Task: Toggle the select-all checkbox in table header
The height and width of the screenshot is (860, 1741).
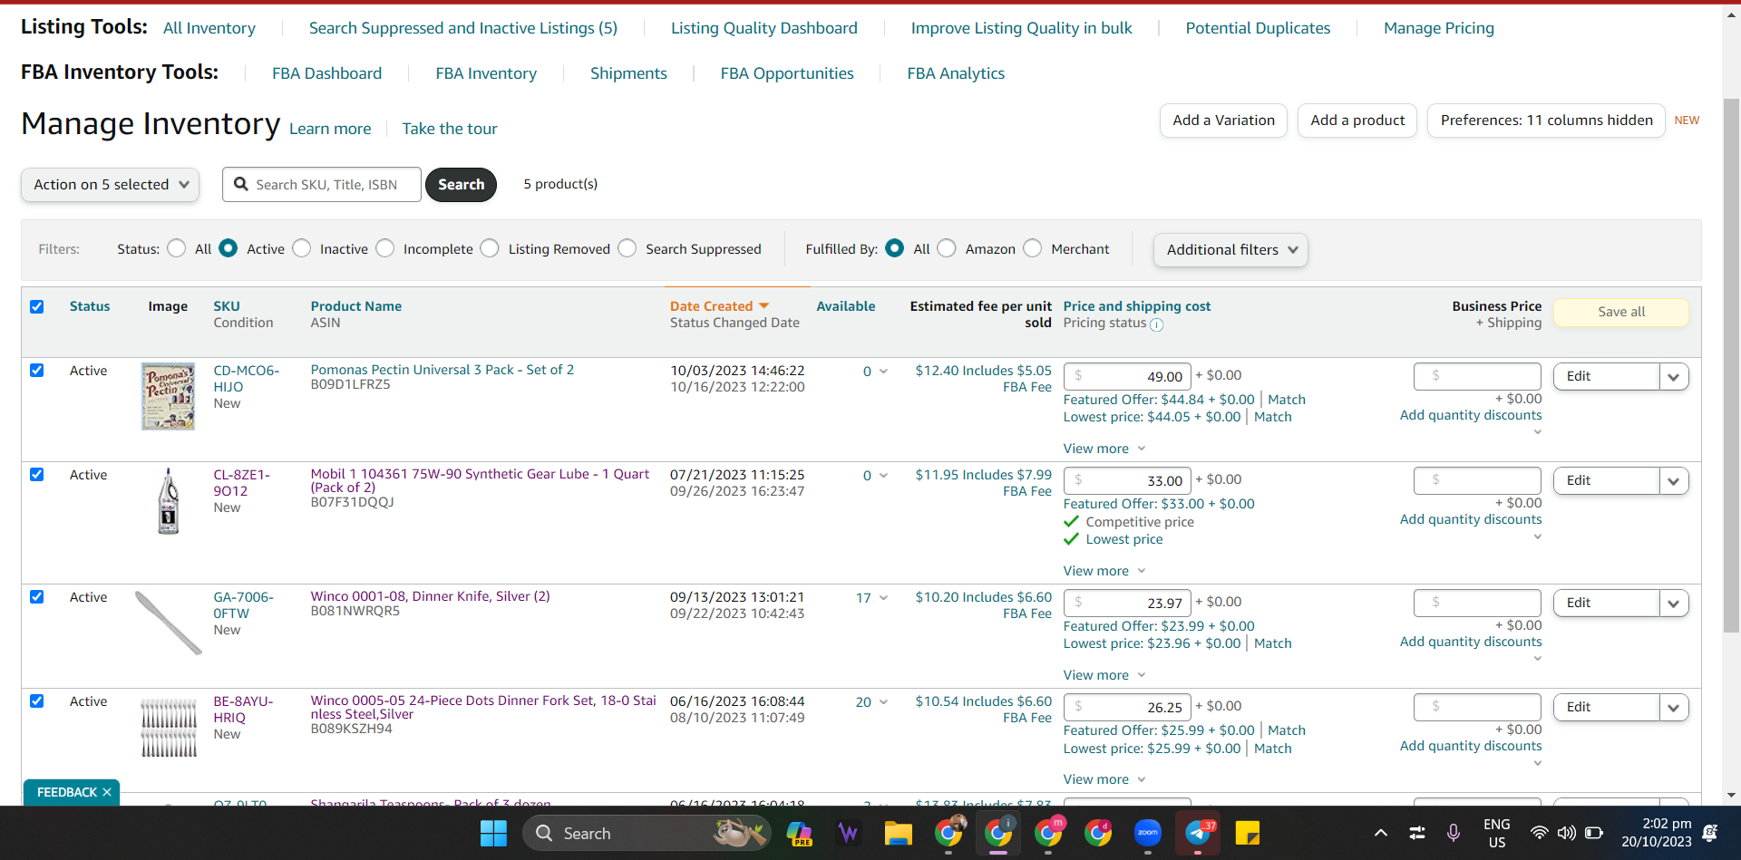Action: (x=37, y=306)
